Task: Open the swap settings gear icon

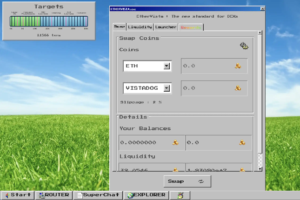Action: 244,46
